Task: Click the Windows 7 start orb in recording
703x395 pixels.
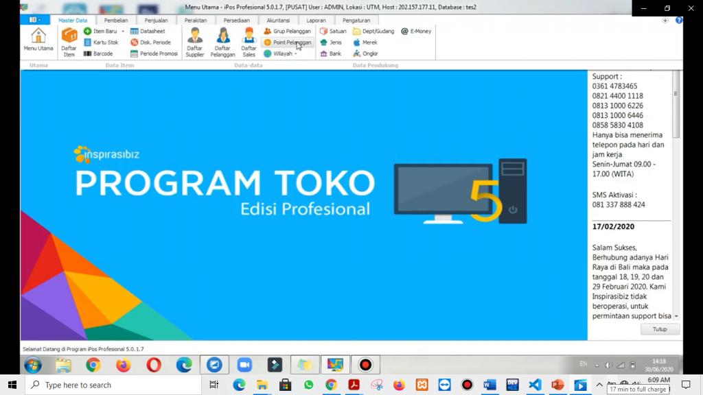Action: (33, 365)
